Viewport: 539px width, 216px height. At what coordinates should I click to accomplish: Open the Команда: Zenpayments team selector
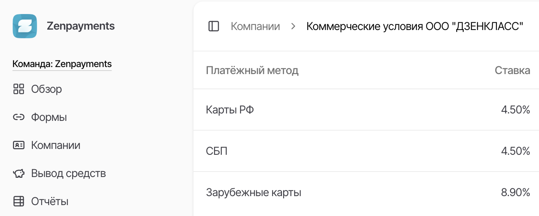(x=62, y=64)
